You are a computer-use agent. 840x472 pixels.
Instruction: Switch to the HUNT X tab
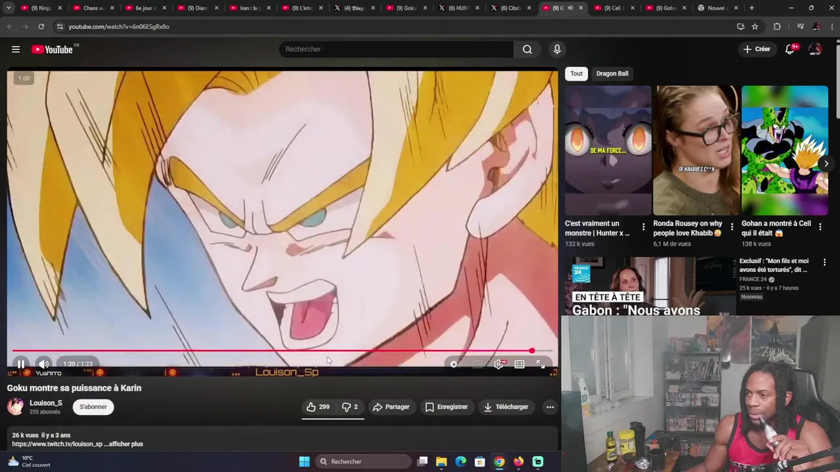pos(460,8)
